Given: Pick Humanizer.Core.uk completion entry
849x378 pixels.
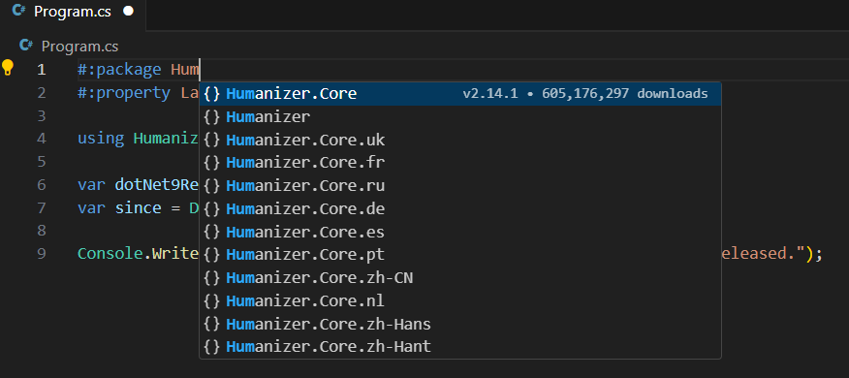Looking at the screenshot, I should (460, 140).
